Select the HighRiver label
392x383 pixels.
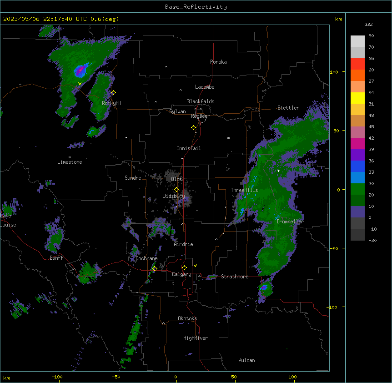[x=196, y=338]
